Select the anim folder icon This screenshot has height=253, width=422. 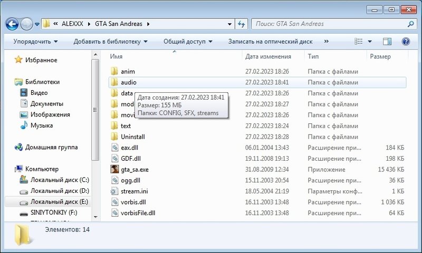[x=114, y=71]
